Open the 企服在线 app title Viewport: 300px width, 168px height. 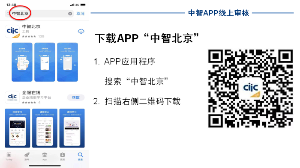tap(31, 93)
